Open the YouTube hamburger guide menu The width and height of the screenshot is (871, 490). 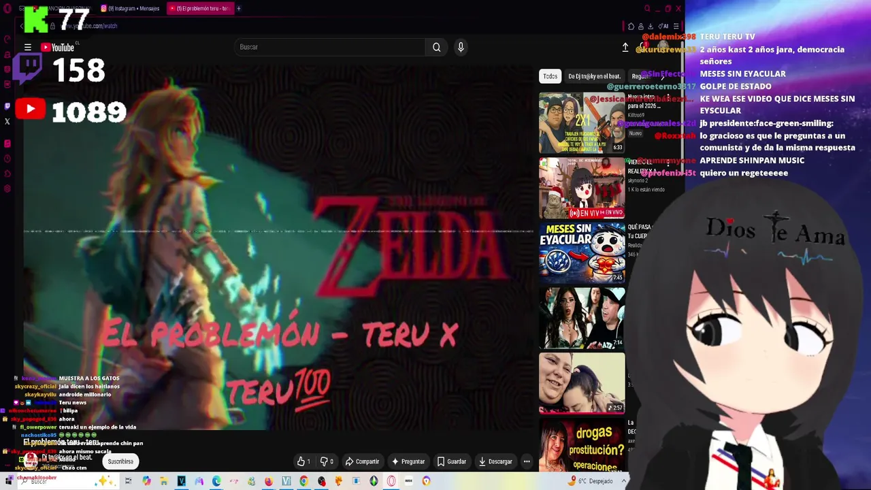pyautogui.click(x=28, y=48)
